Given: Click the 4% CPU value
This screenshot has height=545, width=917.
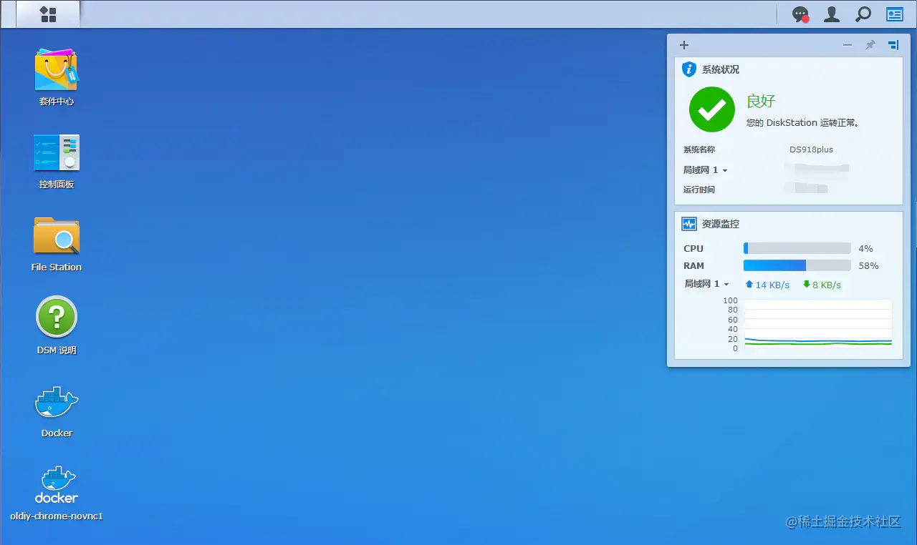Looking at the screenshot, I should click(865, 248).
